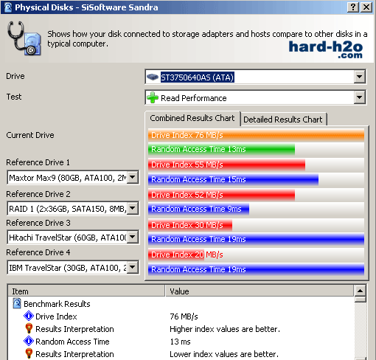Click the question mark help button
Screen dimensions: 376x360
coord(353,7)
